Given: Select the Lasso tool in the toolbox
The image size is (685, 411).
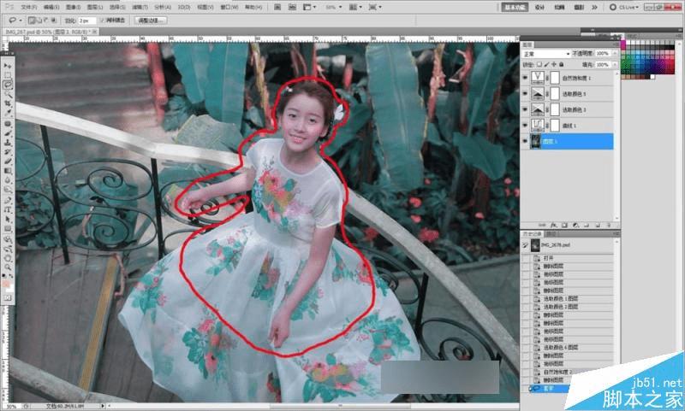Looking at the screenshot, I should pyautogui.click(x=8, y=85).
